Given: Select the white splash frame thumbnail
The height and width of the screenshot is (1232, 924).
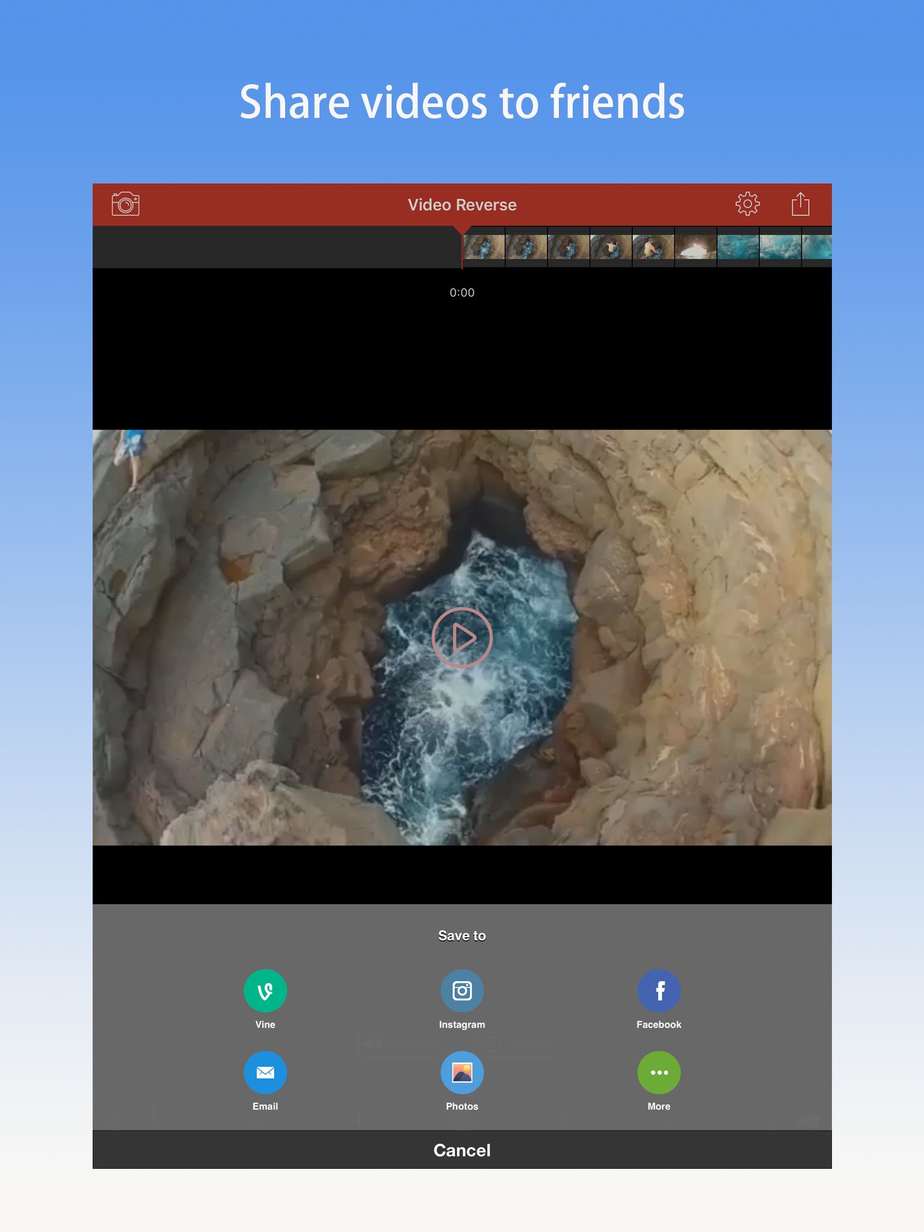Looking at the screenshot, I should click(x=696, y=247).
